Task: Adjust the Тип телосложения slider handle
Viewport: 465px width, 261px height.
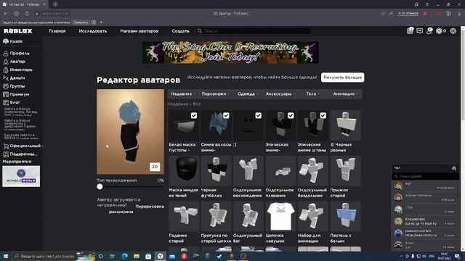Action: [x=100, y=187]
